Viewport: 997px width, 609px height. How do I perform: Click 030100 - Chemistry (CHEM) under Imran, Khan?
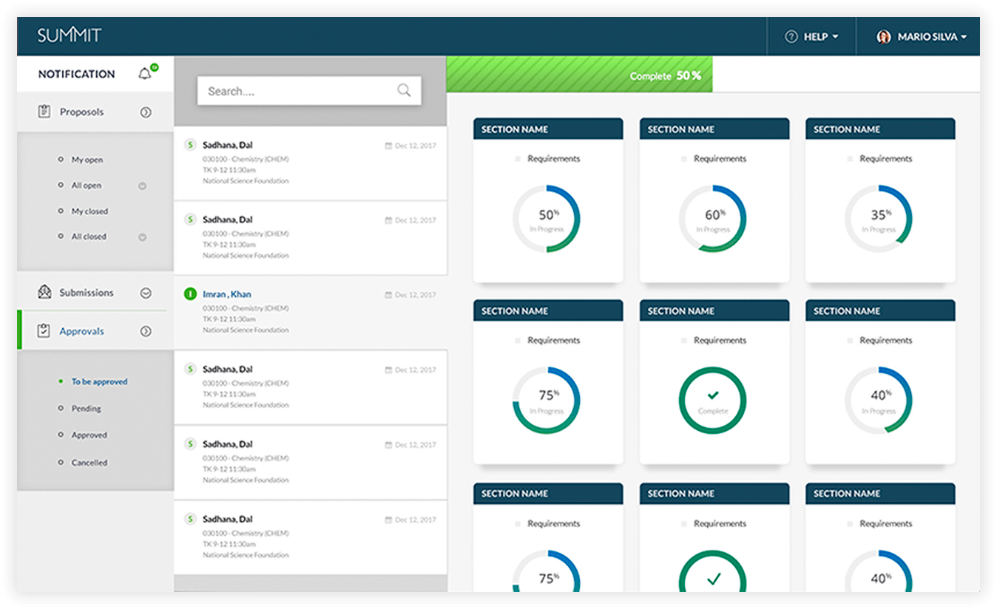click(246, 308)
